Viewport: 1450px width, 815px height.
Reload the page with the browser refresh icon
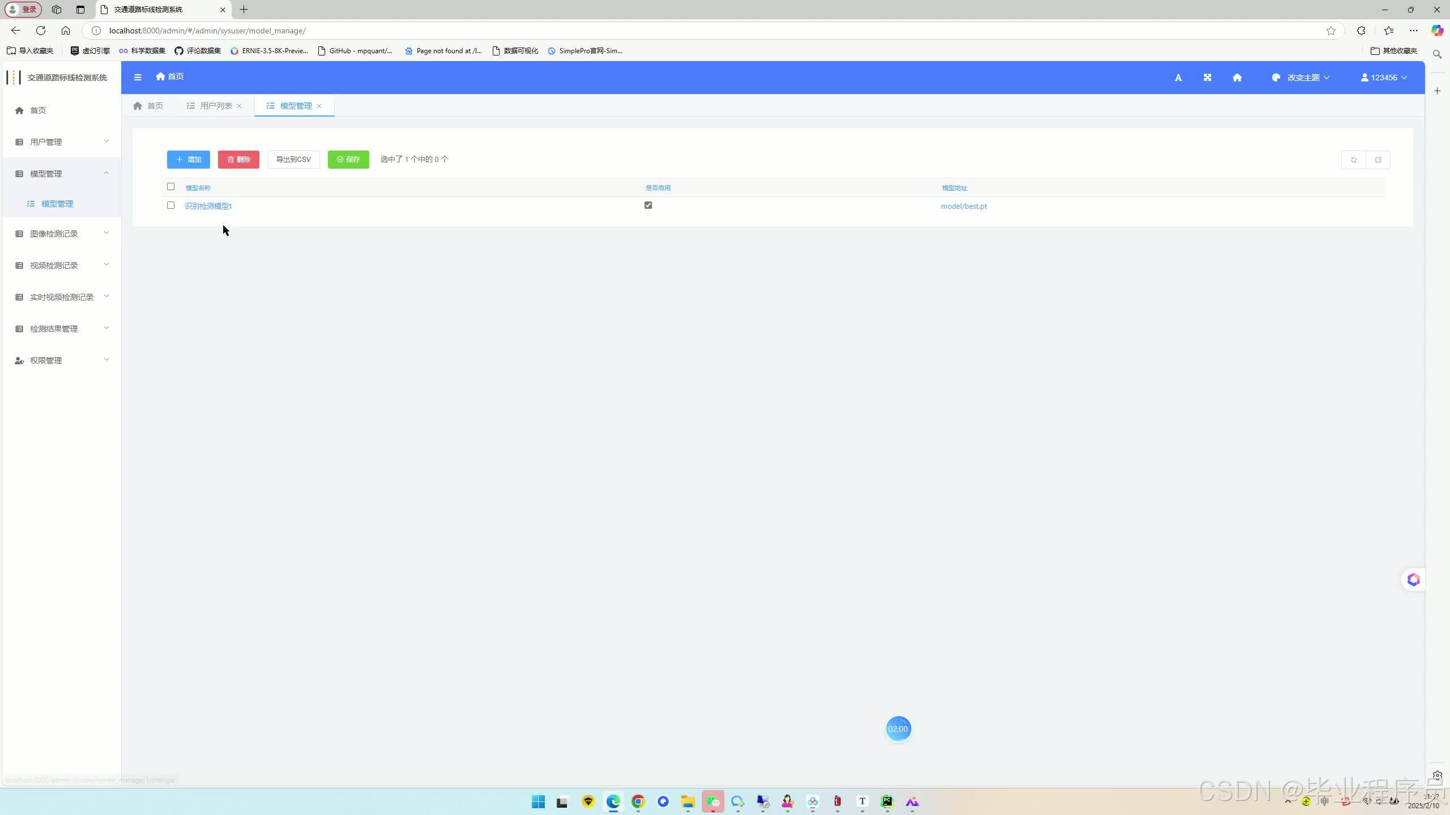41,31
